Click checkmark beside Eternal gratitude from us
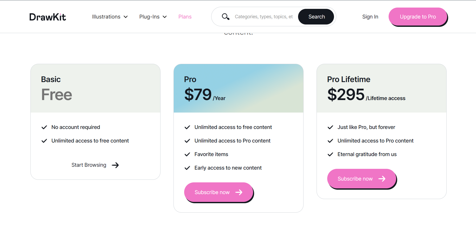 point(330,154)
